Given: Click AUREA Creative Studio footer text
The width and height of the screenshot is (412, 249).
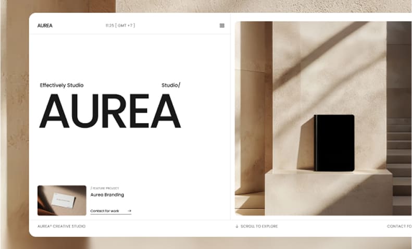Looking at the screenshot, I should (x=61, y=226).
